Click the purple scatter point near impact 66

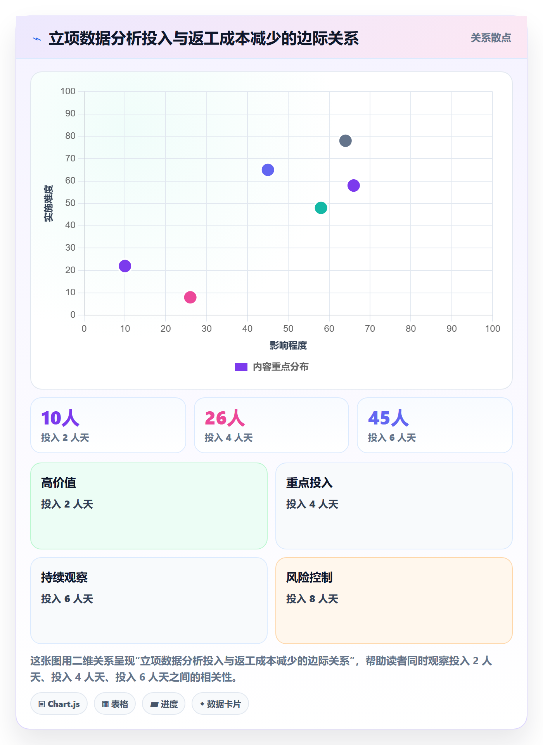coord(354,185)
